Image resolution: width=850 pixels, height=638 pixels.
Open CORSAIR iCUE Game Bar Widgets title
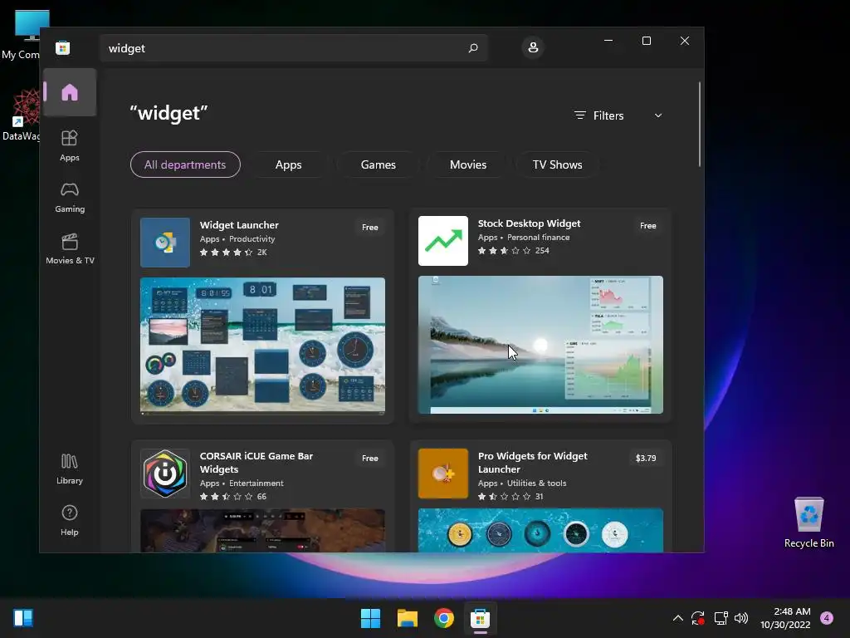tap(256, 463)
